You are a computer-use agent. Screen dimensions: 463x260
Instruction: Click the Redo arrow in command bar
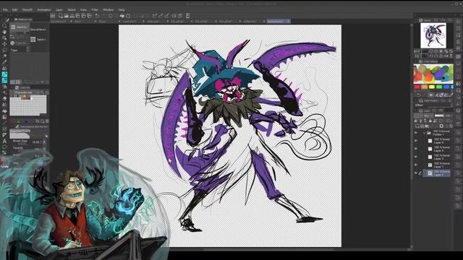click(x=103, y=16)
